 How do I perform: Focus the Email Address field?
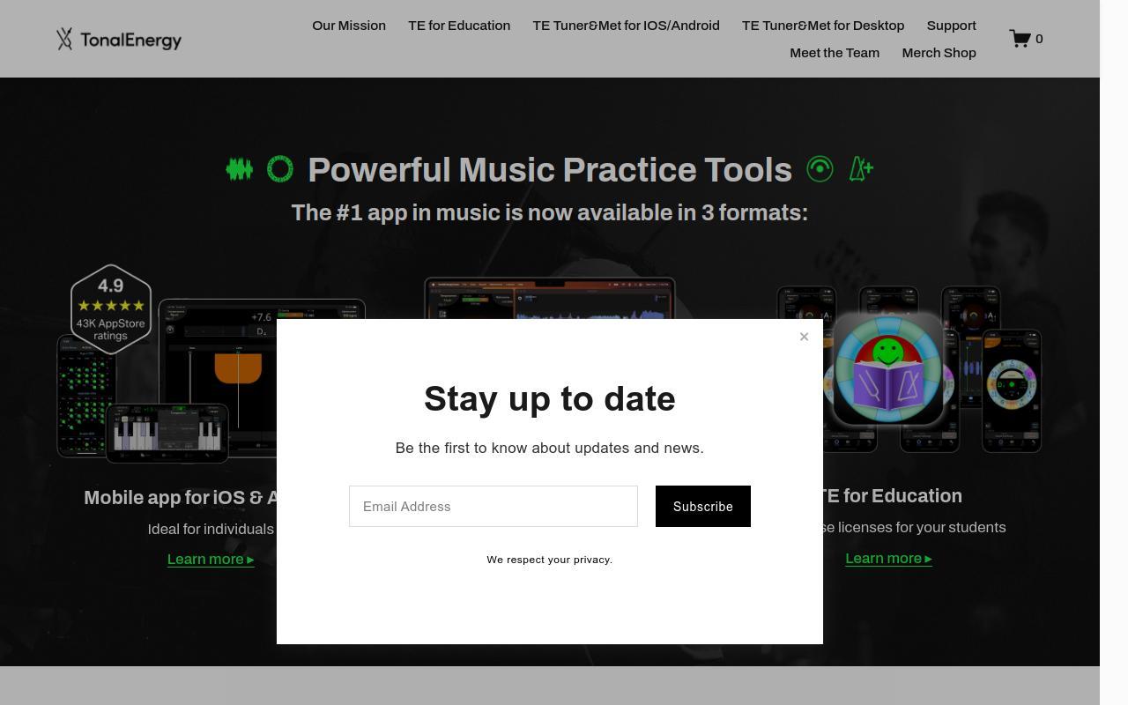tap(493, 506)
